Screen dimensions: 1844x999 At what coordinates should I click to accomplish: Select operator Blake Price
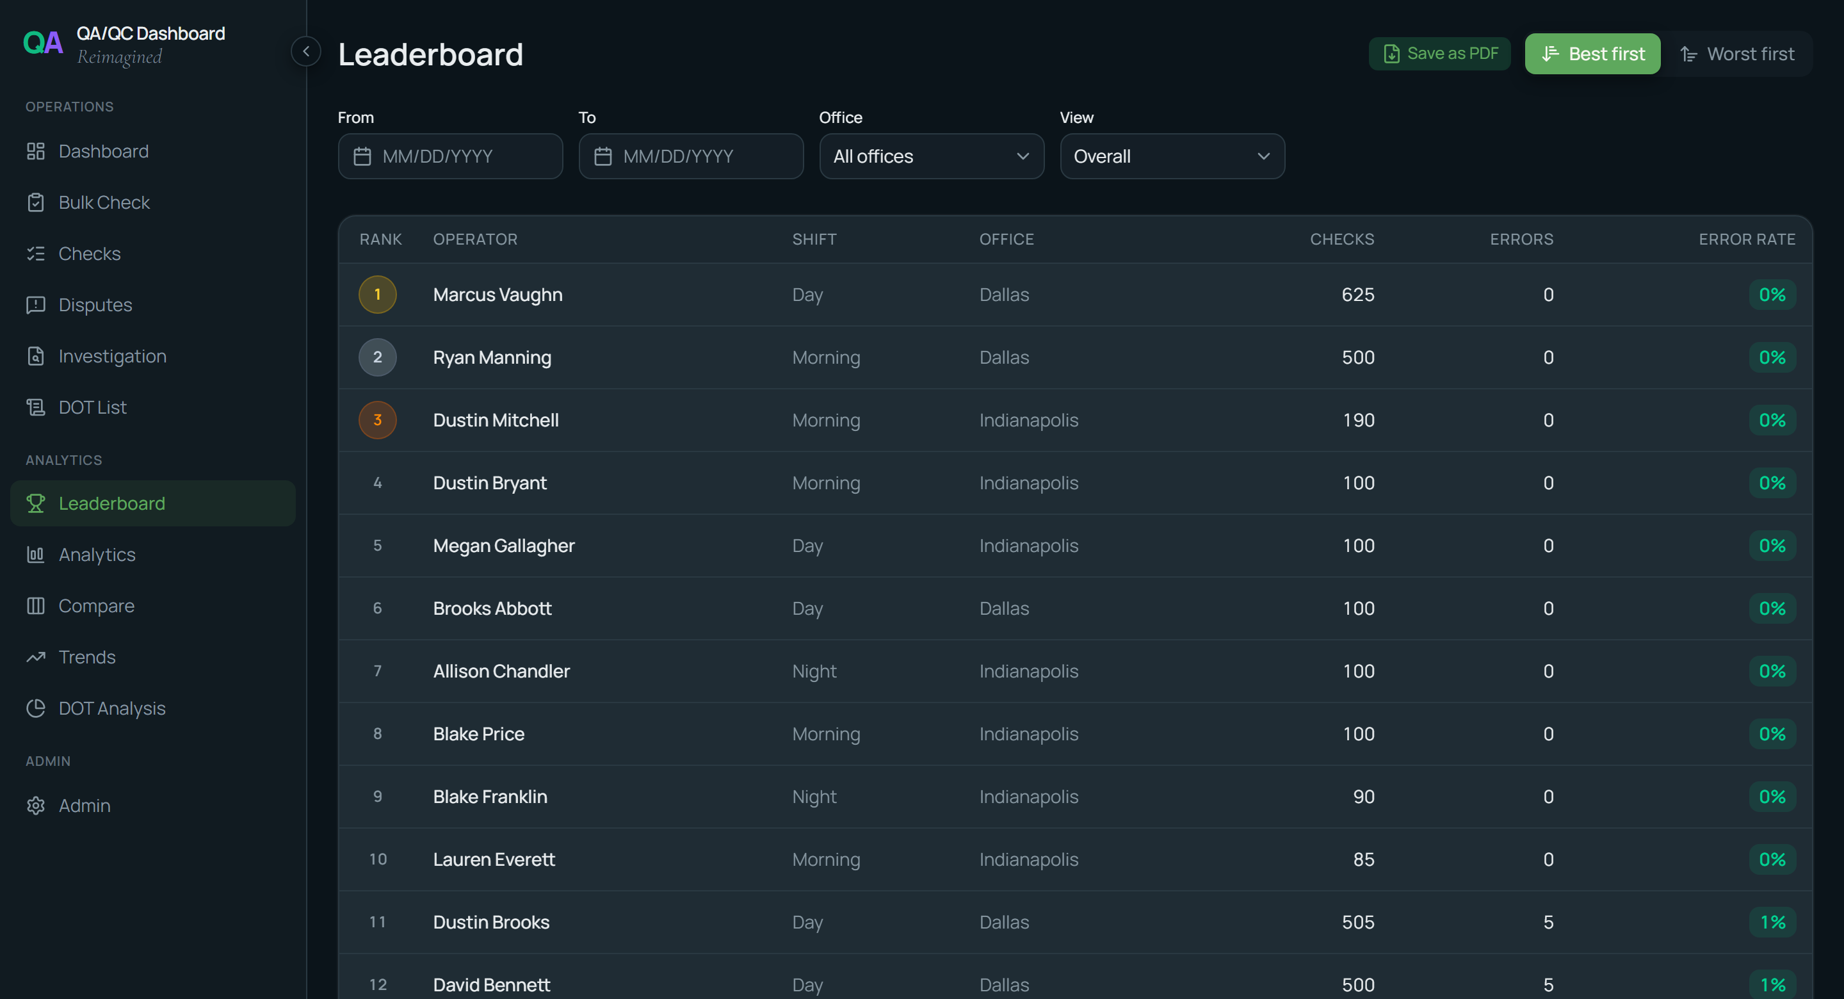(478, 734)
